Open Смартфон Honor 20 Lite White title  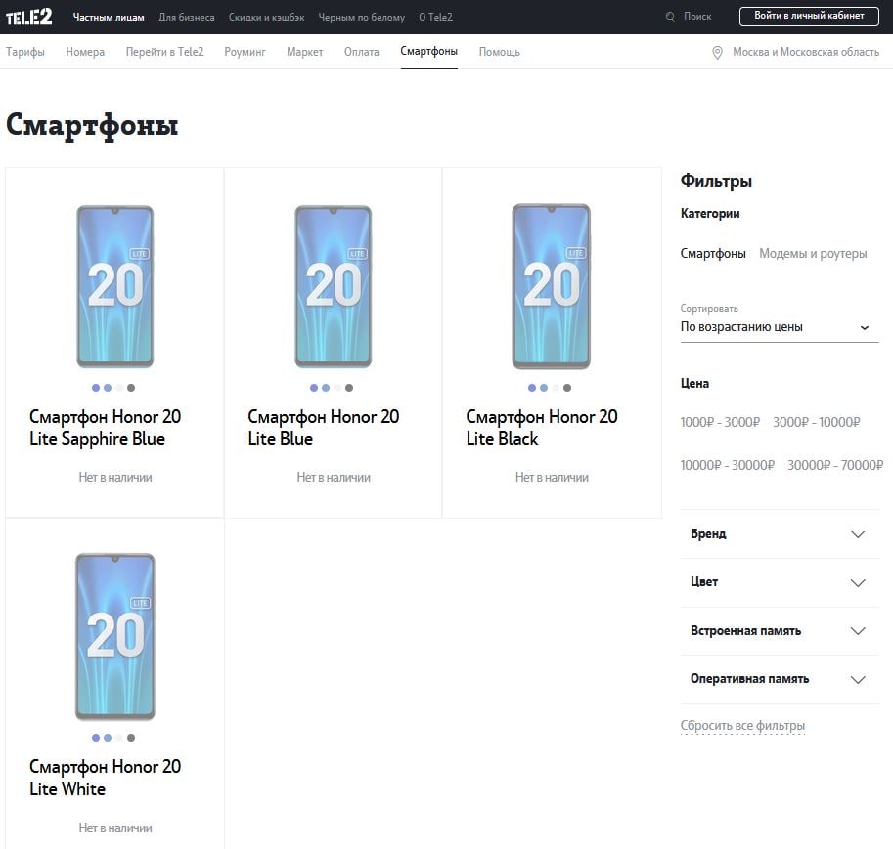click(x=106, y=778)
